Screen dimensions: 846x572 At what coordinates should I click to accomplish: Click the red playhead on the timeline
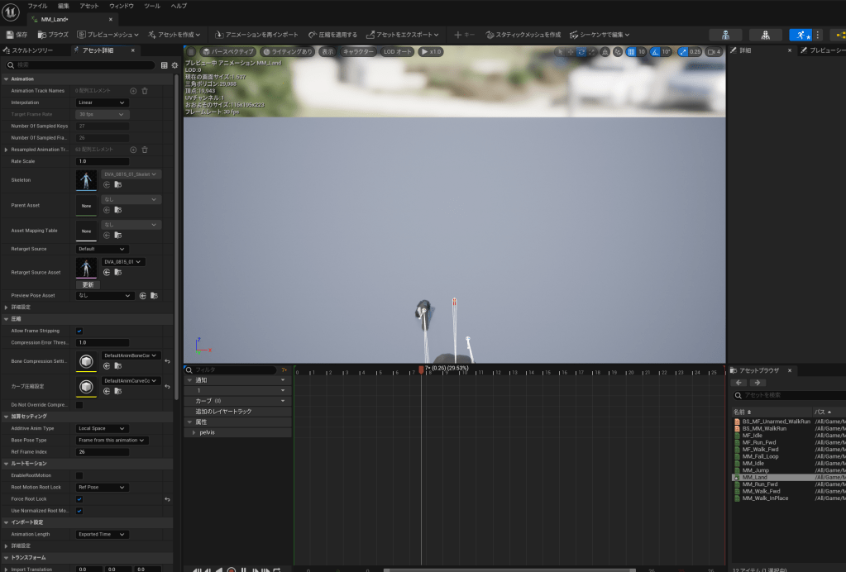pos(421,370)
